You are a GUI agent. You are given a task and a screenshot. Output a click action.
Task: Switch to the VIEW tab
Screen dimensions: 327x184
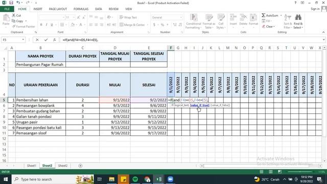point(128,9)
